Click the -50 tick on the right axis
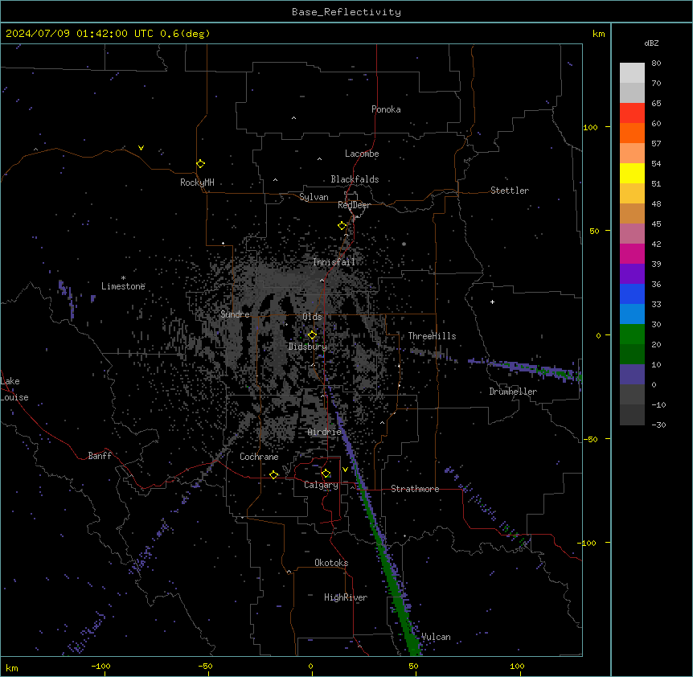Image resolution: width=693 pixels, height=677 pixels. pos(592,439)
